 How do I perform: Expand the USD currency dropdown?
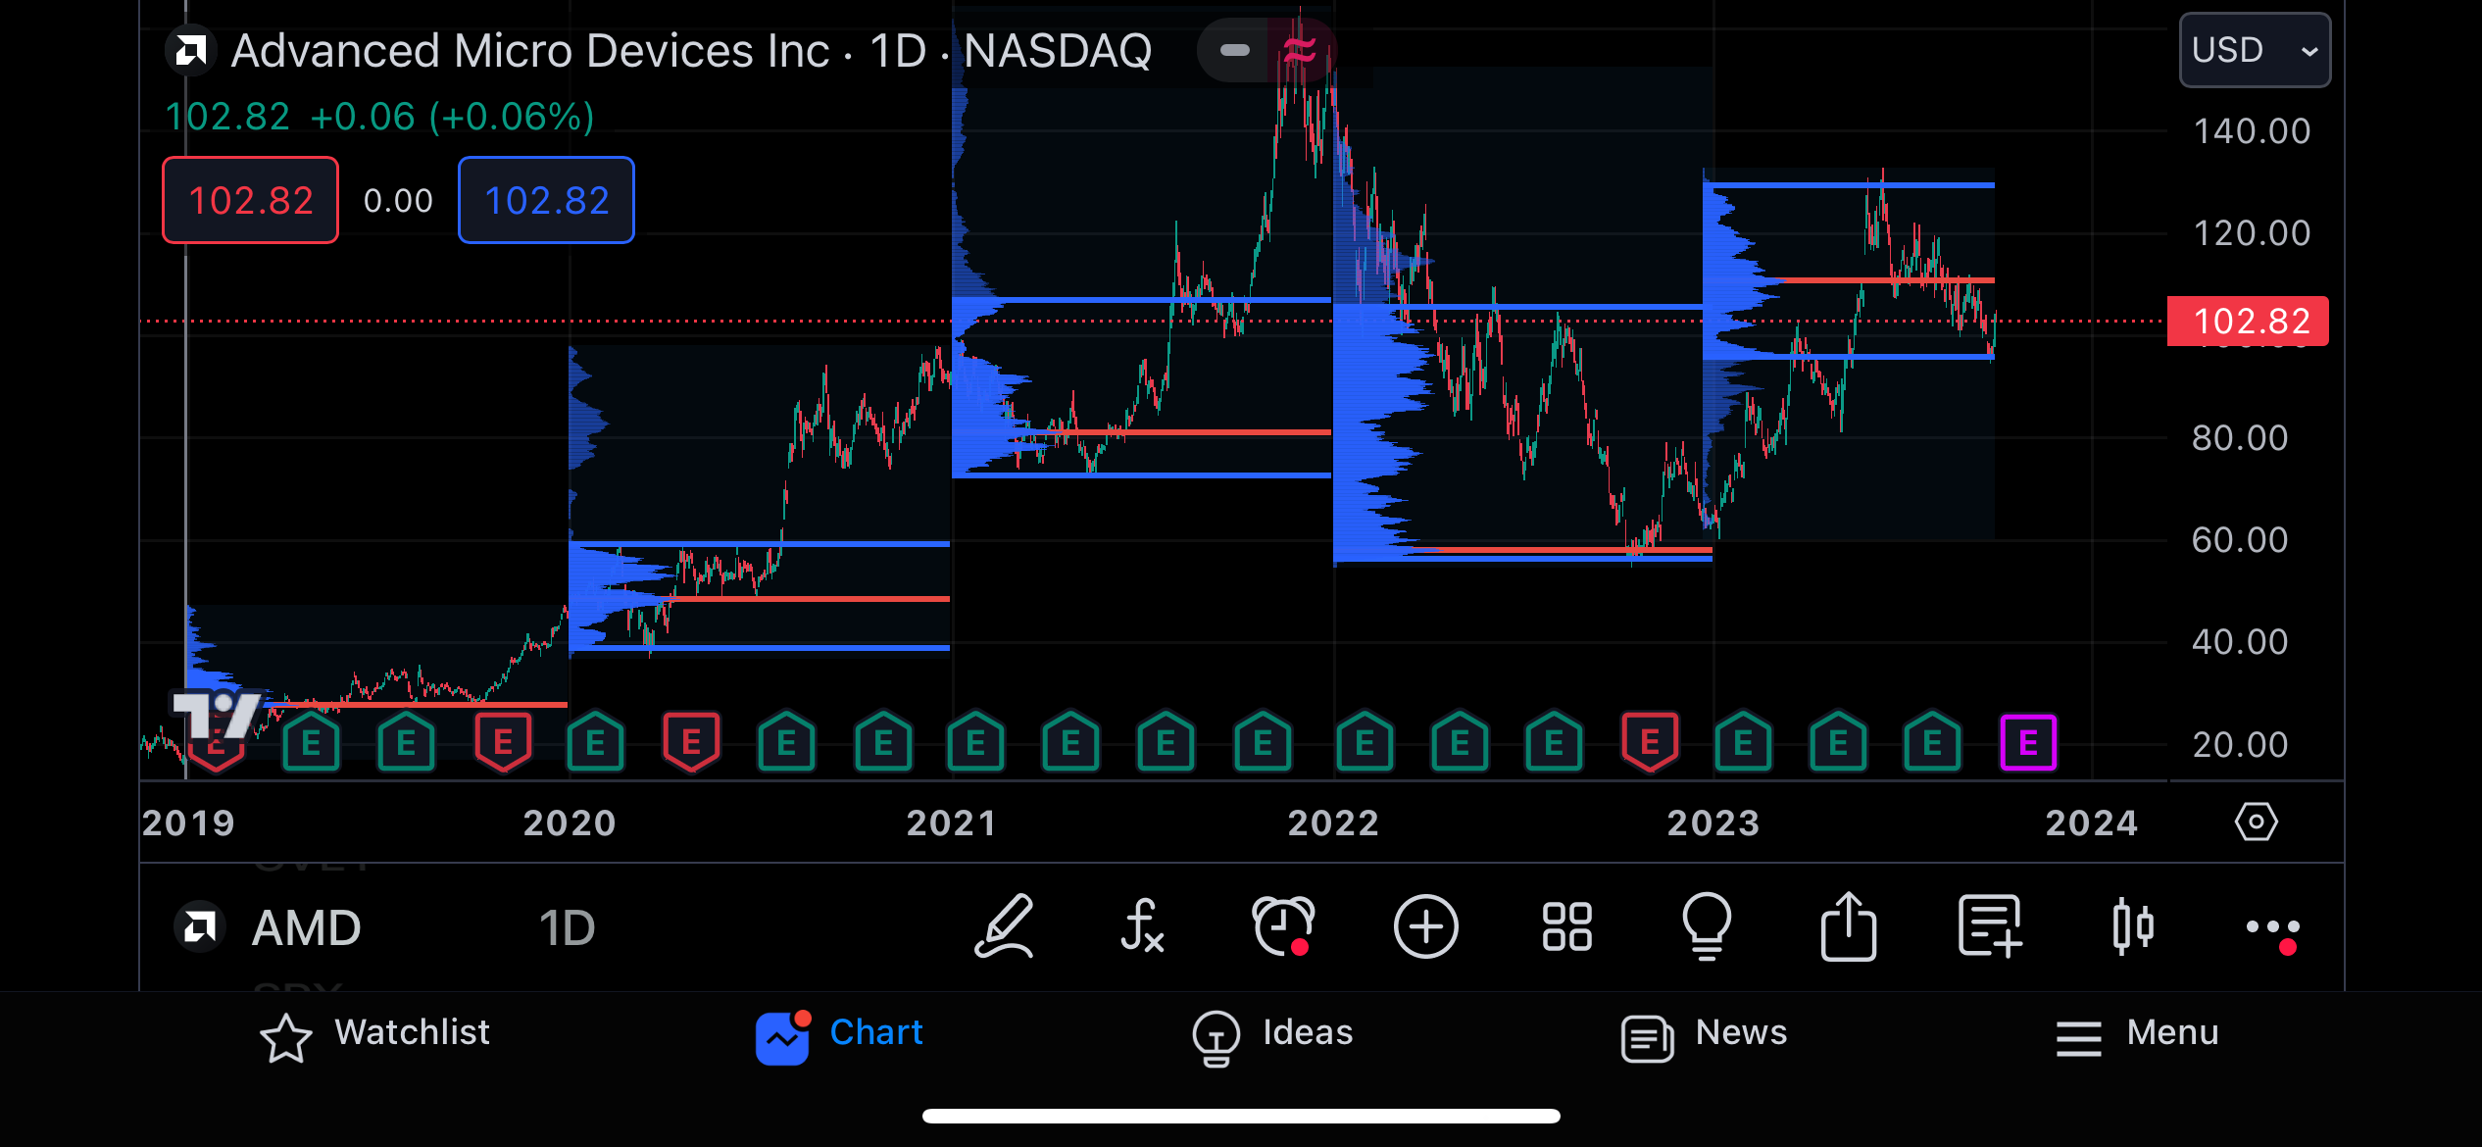2254,50
